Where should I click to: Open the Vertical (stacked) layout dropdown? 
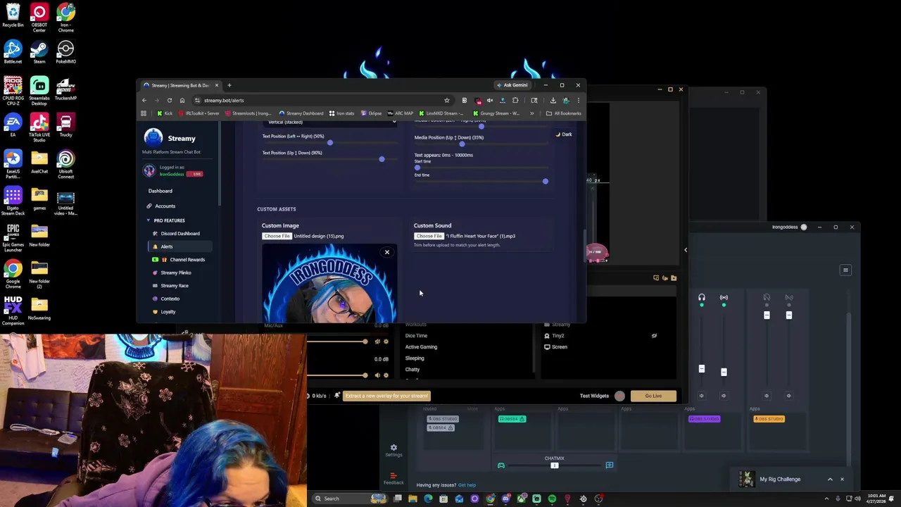point(330,123)
